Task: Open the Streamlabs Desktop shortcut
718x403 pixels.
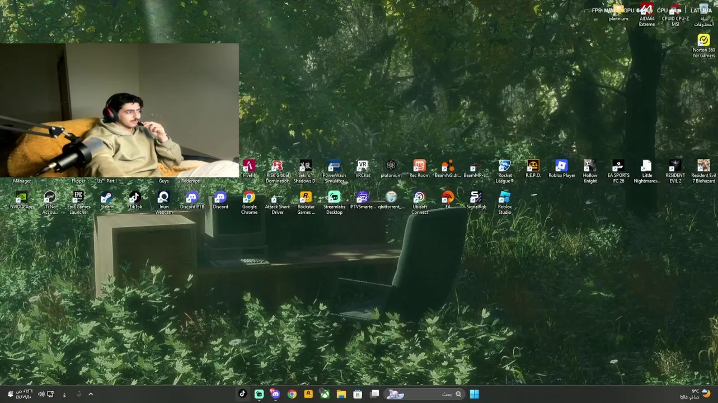Action: pos(334,197)
